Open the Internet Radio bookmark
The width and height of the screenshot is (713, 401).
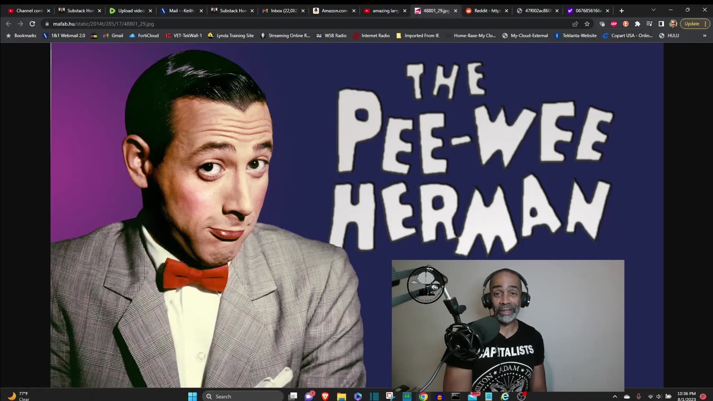pos(371,36)
